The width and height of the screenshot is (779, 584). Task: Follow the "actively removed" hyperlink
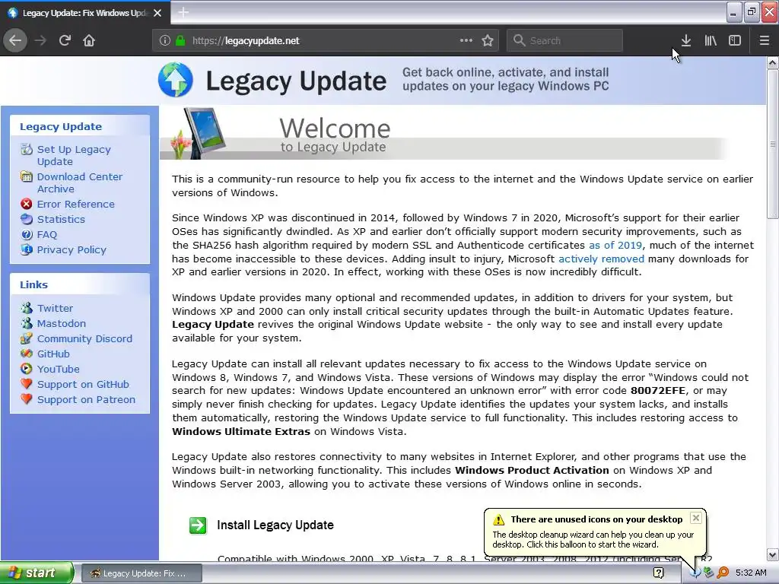(x=601, y=259)
